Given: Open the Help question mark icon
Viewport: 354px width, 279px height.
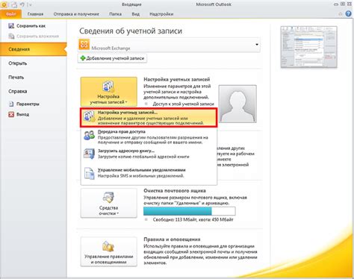Looking at the screenshot, I should click(348, 14).
